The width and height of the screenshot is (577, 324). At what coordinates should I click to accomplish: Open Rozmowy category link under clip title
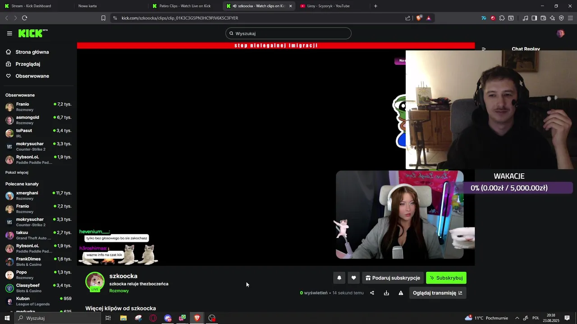[x=119, y=291]
